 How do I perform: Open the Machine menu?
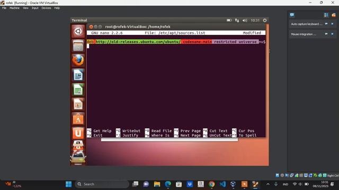tap(14, 8)
